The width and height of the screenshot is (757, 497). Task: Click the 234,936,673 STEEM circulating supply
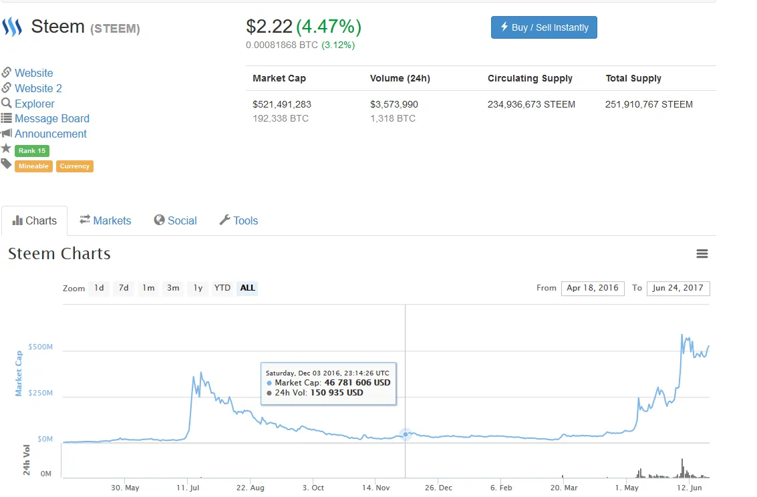click(x=531, y=104)
